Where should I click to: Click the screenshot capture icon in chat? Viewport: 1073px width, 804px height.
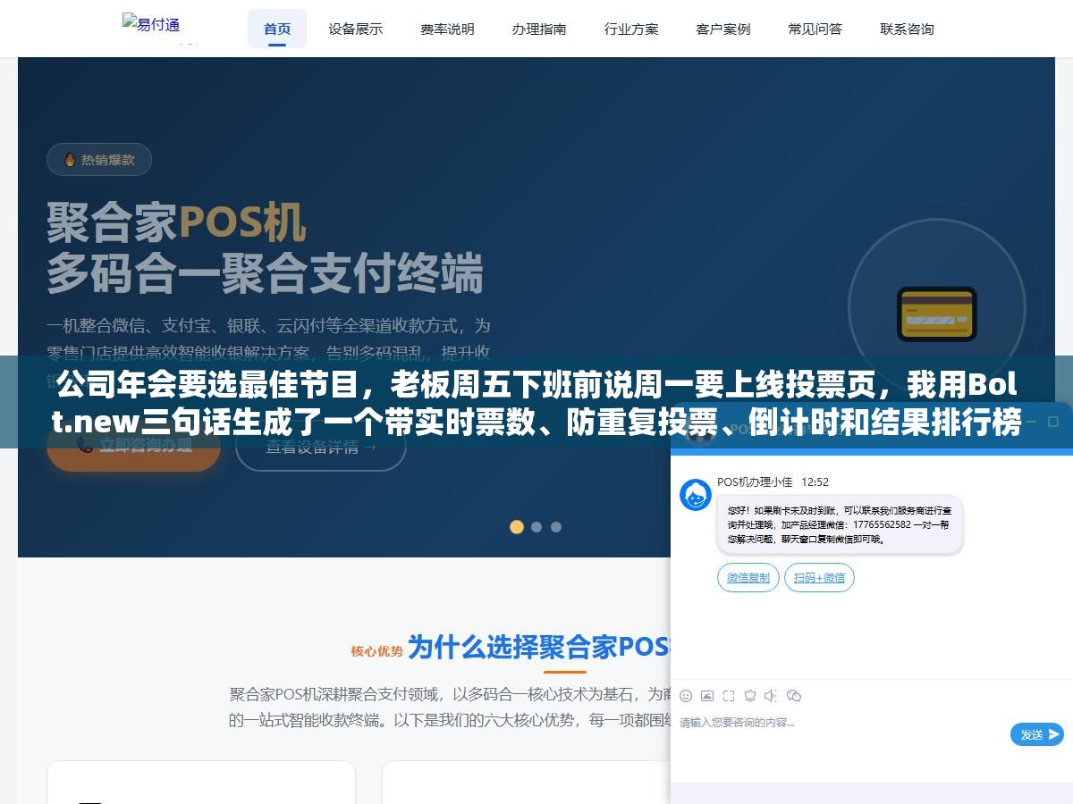[x=729, y=696]
